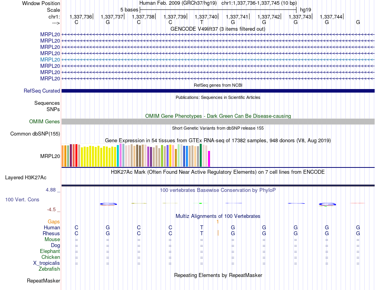Screen dimensions: 375x290
Task: Click the Layered H3K27Ac label
Action: click(x=26, y=178)
